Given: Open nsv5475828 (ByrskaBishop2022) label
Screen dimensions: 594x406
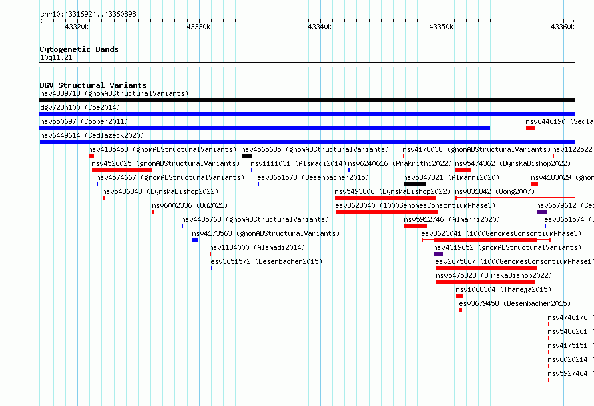Looking at the screenshot, I should tap(494, 275).
